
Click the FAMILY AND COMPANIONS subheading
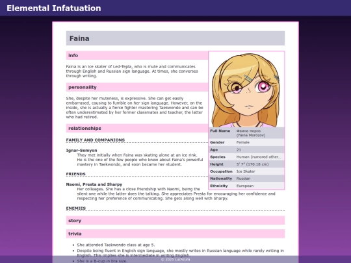click(x=96, y=140)
